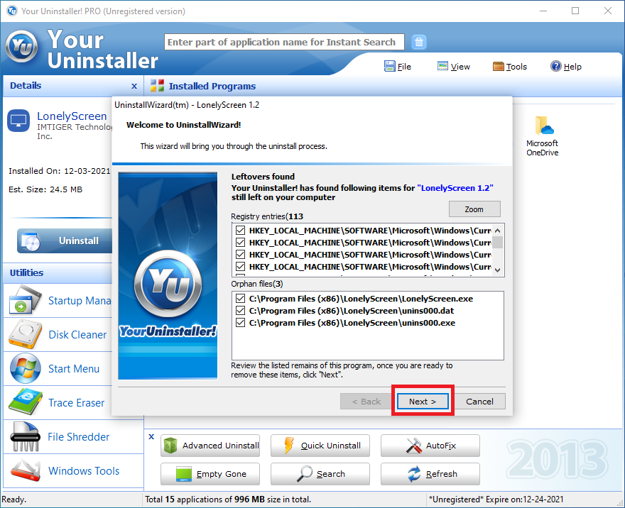The width and height of the screenshot is (625, 508).
Task: Select the Trace Eraser icon
Action: pyautogui.click(x=26, y=403)
